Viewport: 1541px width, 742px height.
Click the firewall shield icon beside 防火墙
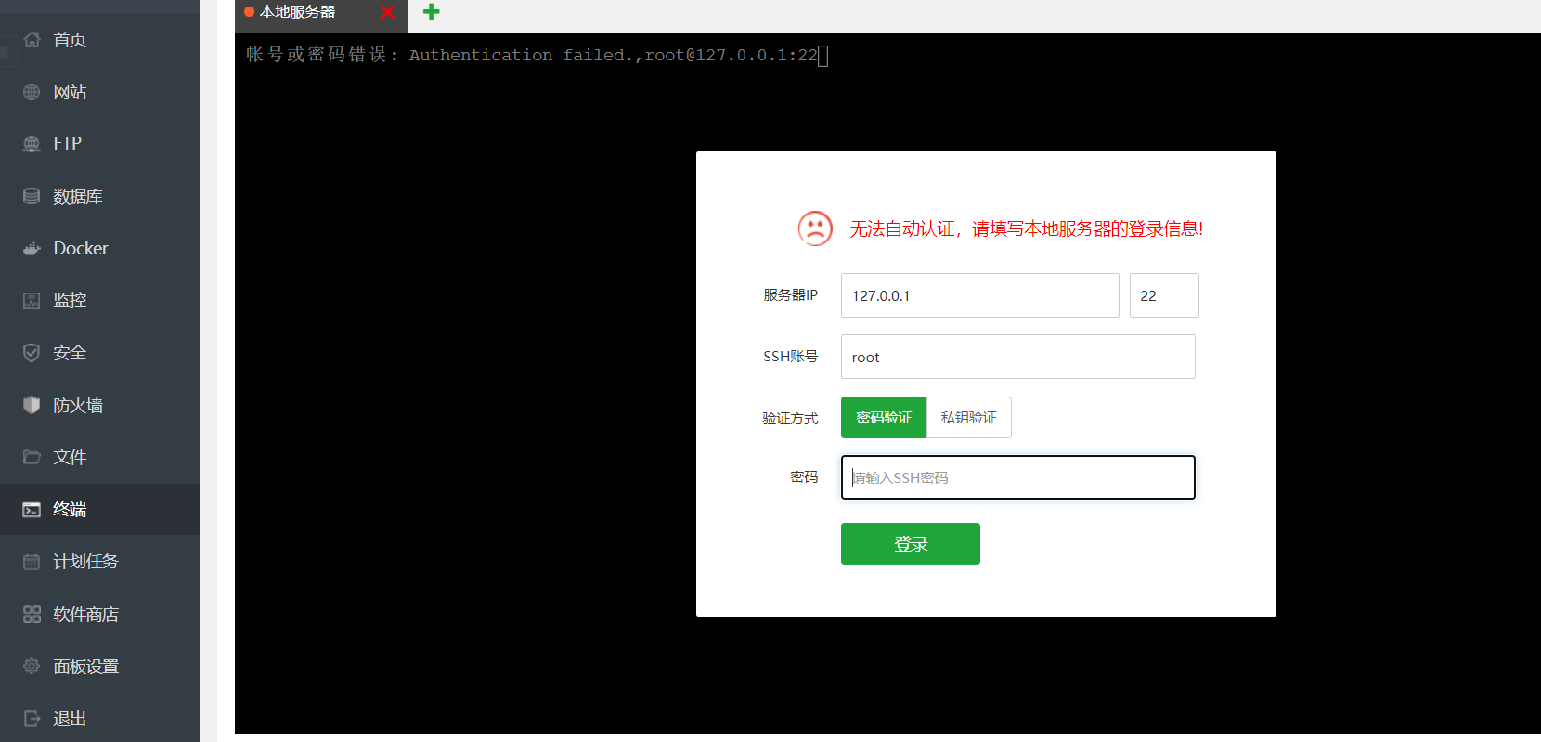click(x=32, y=405)
